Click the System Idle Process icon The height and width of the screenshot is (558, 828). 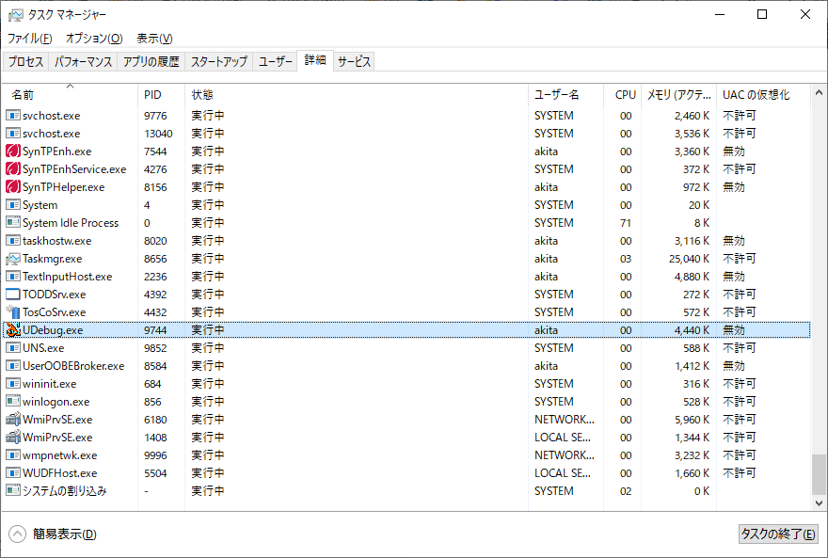[x=12, y=223]
